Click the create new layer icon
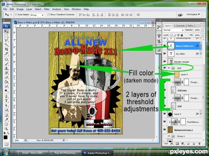The width and height of the screenshot is (209, 156). point(194,144)
